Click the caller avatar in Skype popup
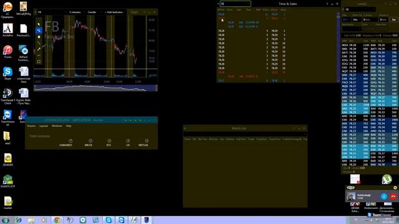The image size is (399, 224). point(351,197)
